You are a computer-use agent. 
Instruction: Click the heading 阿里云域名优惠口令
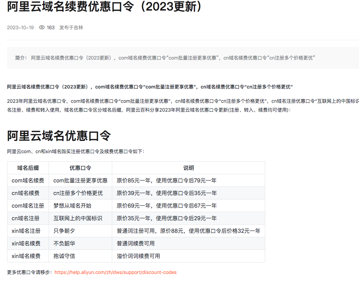tap(59, 136)
